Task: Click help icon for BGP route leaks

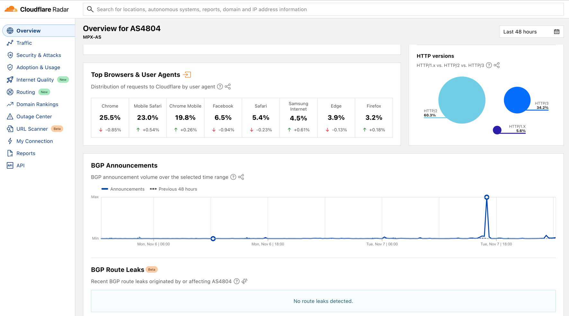Action: coord(236,281)
